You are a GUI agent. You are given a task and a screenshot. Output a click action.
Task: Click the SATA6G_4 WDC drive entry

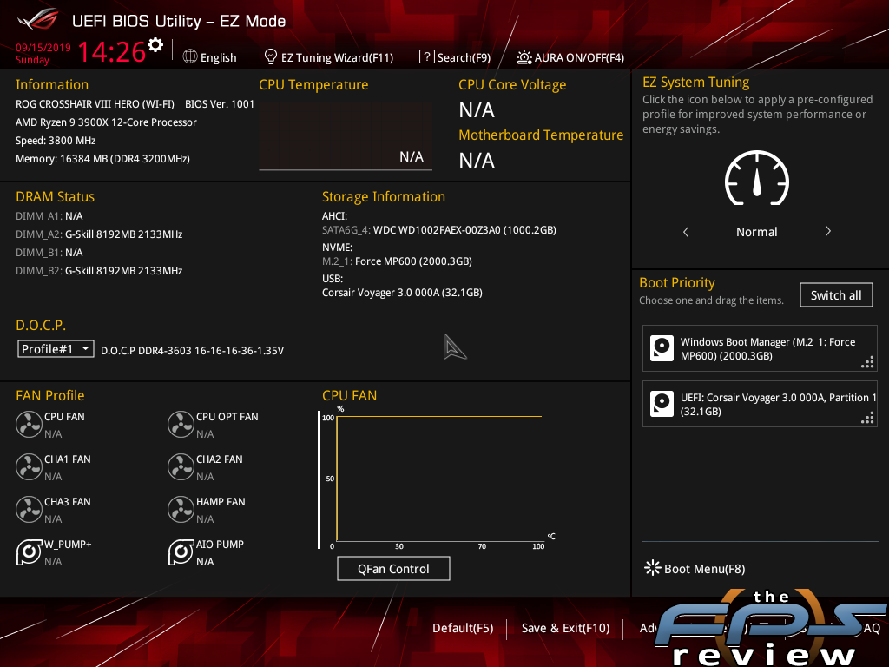(x=439, y=229)
